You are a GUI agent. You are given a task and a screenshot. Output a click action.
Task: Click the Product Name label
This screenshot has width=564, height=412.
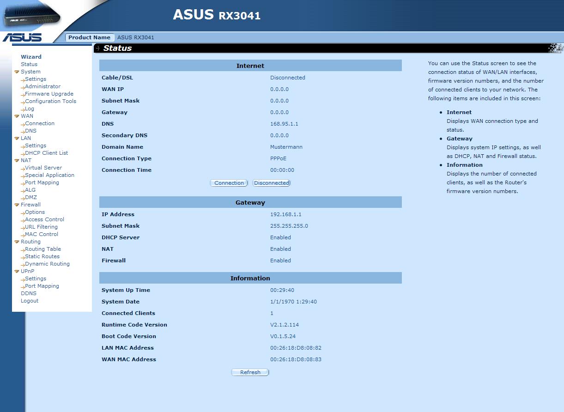click(90, 37)
